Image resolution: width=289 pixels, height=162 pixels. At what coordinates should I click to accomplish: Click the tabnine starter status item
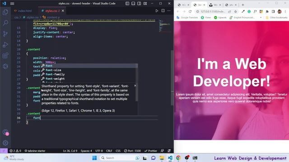(35, 151)
